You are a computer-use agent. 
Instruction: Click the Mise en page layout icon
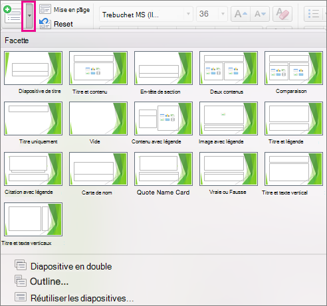click(45, 9)
